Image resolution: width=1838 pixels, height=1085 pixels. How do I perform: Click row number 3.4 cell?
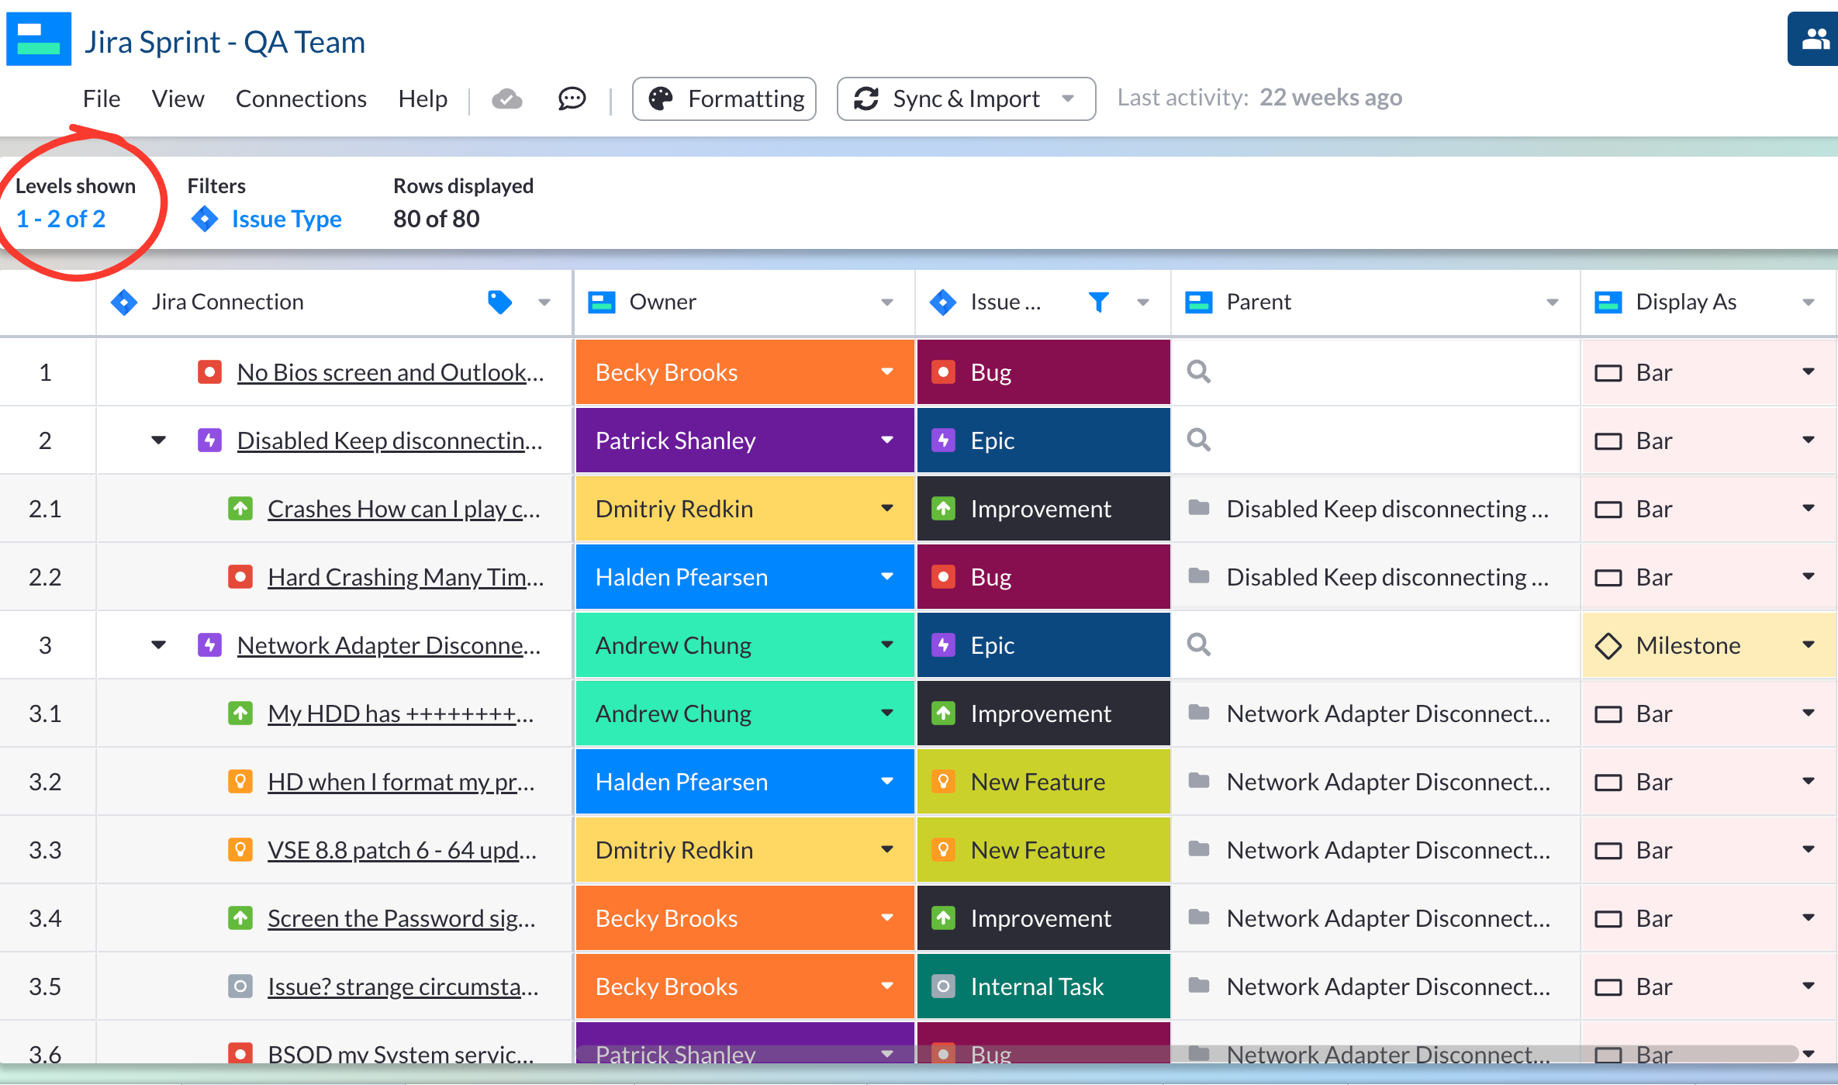pos(47,918)
